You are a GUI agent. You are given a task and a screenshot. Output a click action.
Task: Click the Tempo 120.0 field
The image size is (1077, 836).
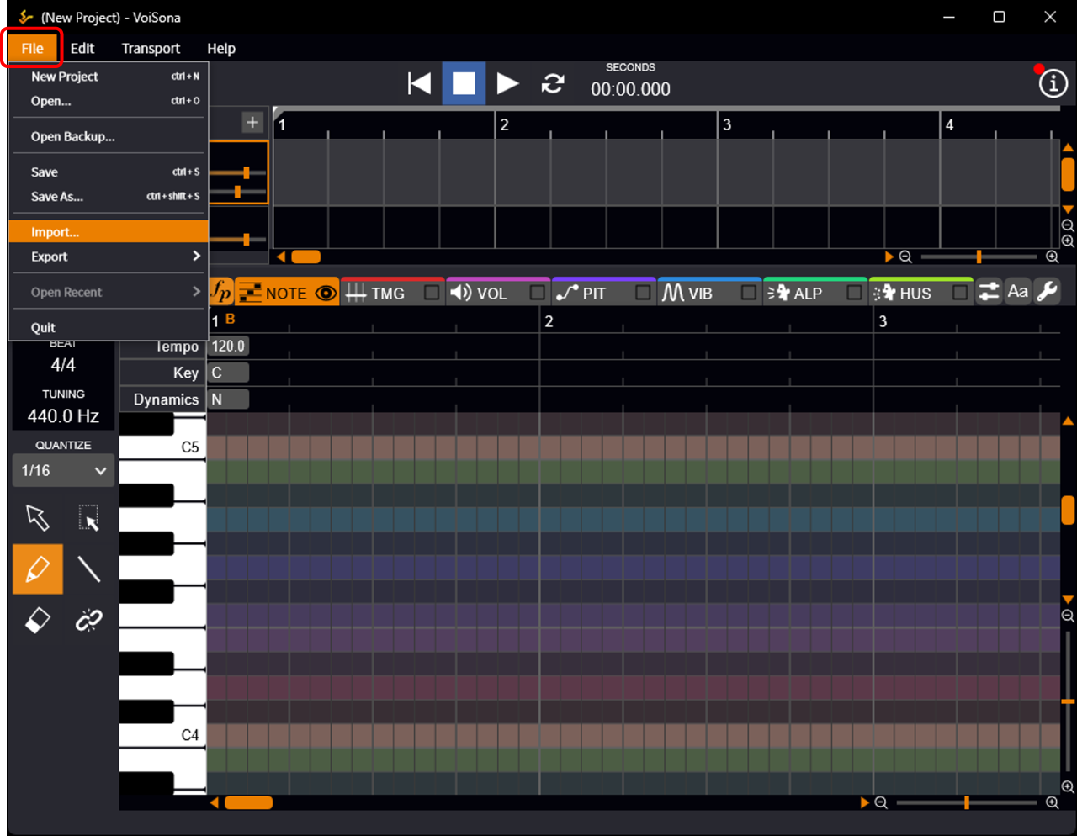228,346
